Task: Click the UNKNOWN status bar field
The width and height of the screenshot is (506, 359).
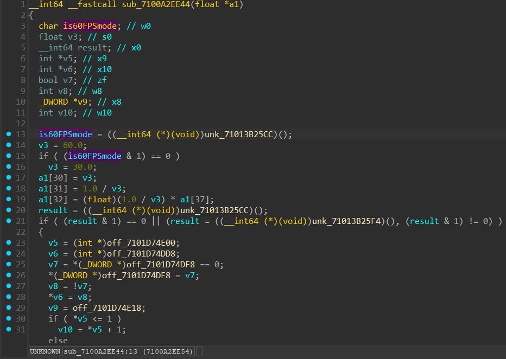Action: [45, 352]
